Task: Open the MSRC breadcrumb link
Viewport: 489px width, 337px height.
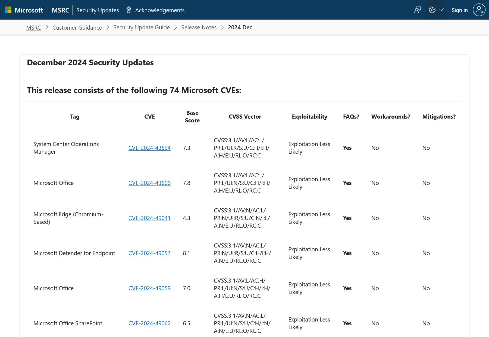Action: [33, 27]
